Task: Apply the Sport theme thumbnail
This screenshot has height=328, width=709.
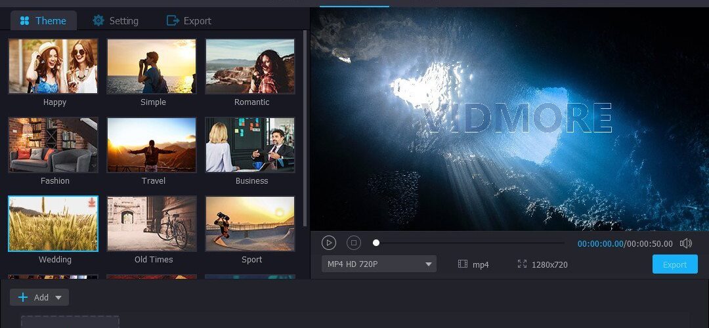Action: [x=250, y=224]
